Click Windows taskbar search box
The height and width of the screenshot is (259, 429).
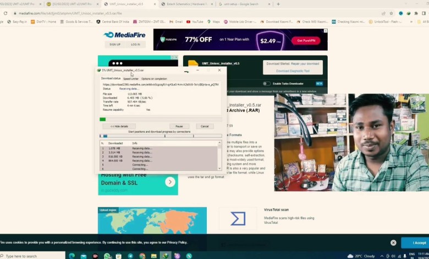pyautogui.click(x=32, y=256)
